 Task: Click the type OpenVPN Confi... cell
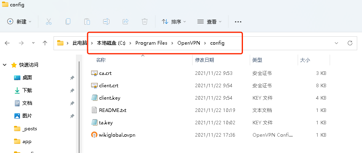pyautogui.click(x=272, y=135)
